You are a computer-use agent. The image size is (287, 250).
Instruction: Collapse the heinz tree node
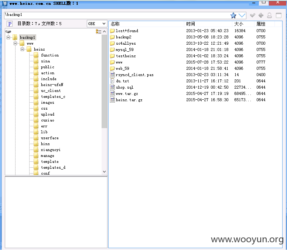pyautogui.click(x=22, y=49)
